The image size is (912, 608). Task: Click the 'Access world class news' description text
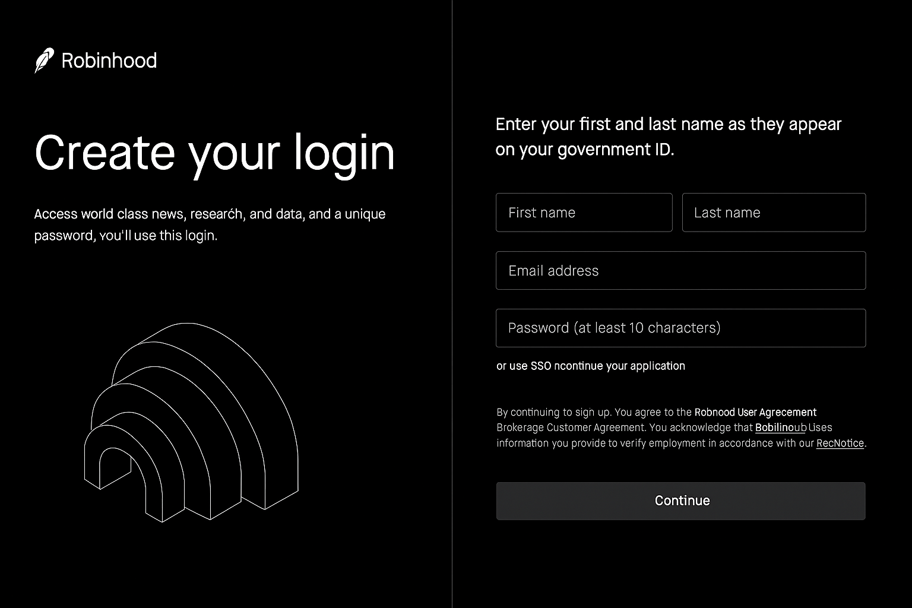click(210, 224)
